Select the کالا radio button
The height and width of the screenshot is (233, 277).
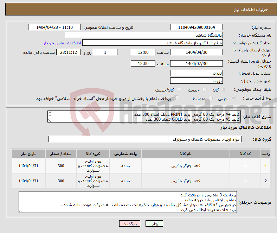224,89
